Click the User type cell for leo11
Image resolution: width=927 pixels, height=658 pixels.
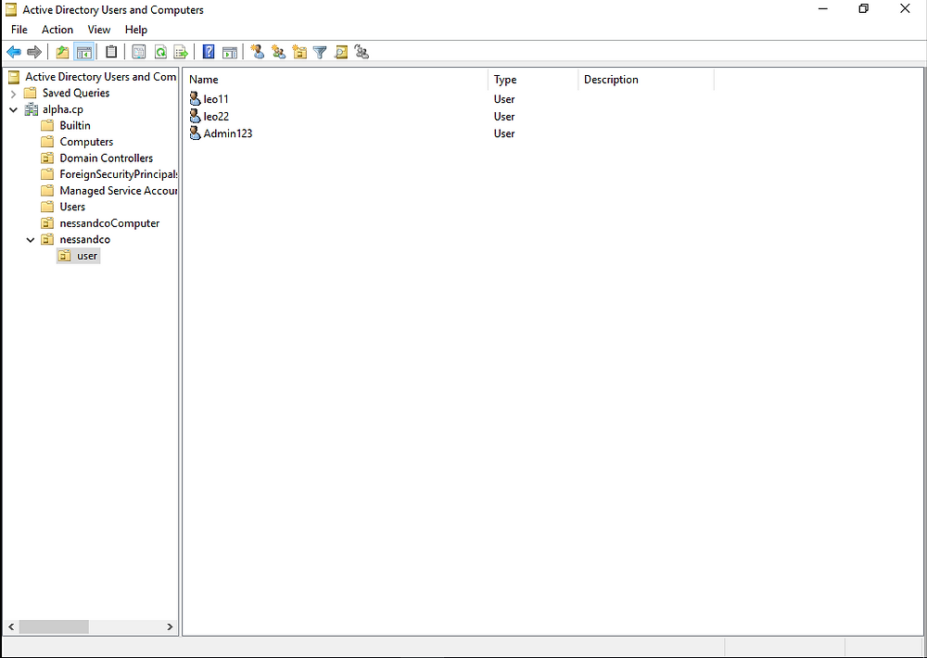click(x=504, y=99)
